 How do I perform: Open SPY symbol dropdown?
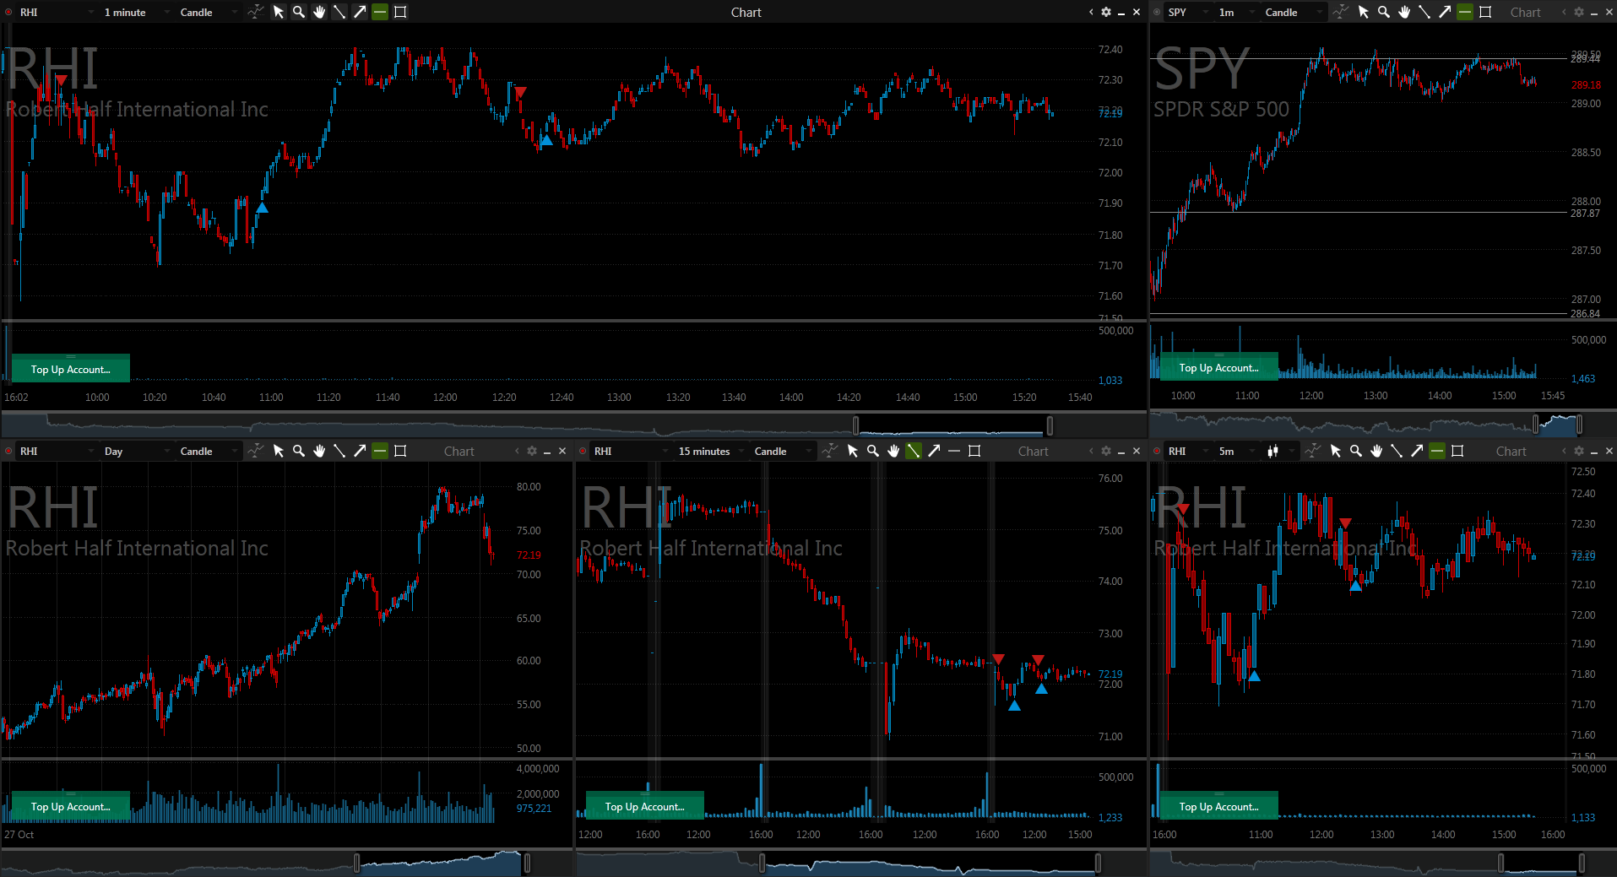1187,12
